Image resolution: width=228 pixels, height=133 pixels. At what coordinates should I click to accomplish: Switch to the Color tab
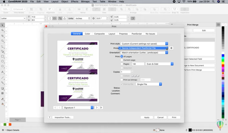point(87,34)
